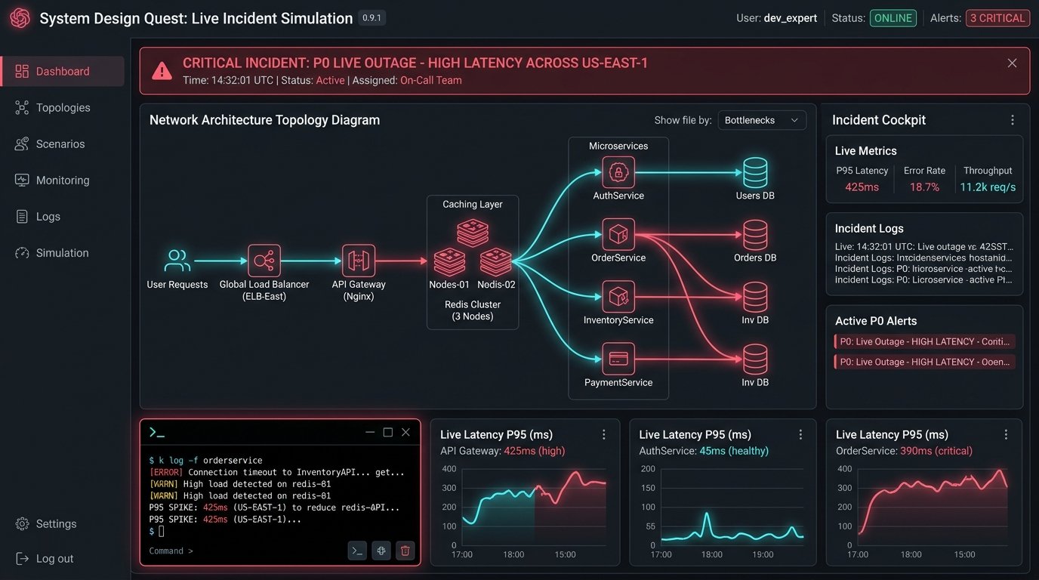The height and width of the screenshot is (580, 1039).
Task: Click the ONLINE status badge
Action: pyautogui.click(x=893, y=18)
